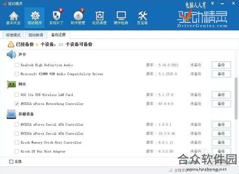Open 垃圾清理 recycle bin icon
Screen dimensions: 239x174
tap(99, 18)
